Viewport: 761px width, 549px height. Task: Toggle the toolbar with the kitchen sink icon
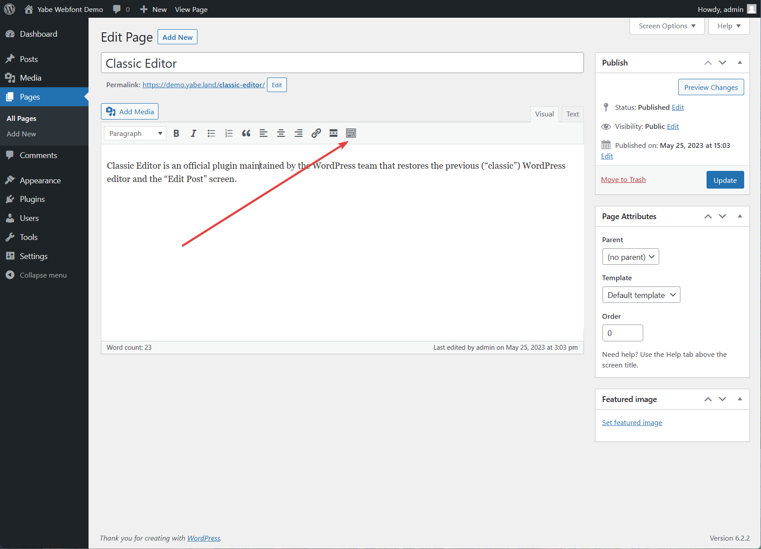(351, 133)
